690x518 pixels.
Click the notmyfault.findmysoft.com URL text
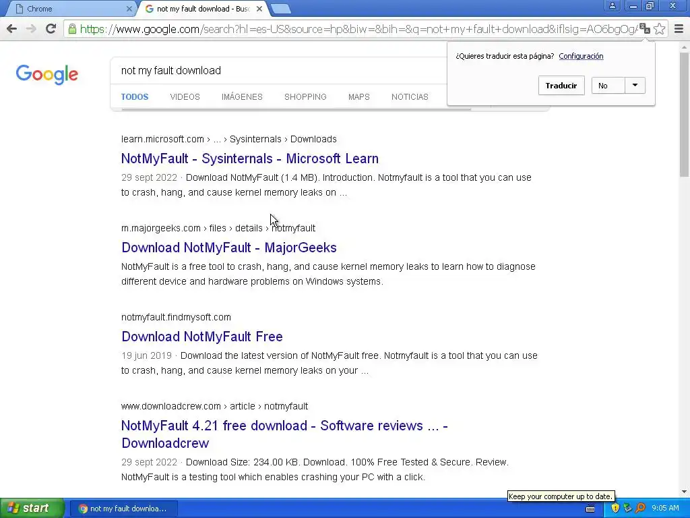176,317
